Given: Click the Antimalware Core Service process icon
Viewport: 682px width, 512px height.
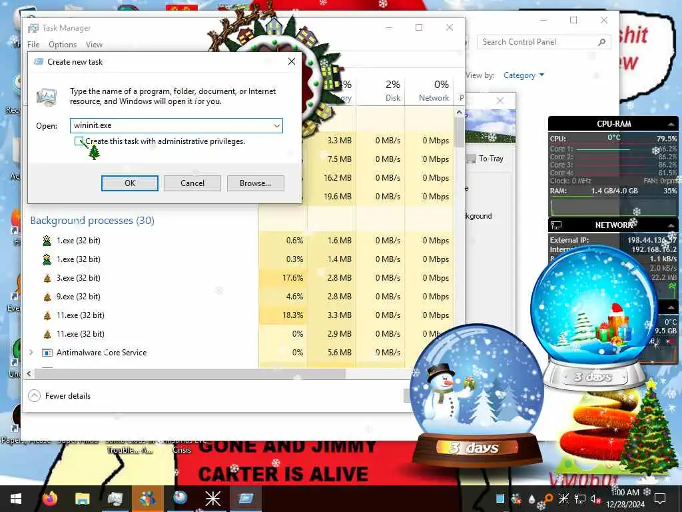Looking at the screenshot, I should (47, 353).
